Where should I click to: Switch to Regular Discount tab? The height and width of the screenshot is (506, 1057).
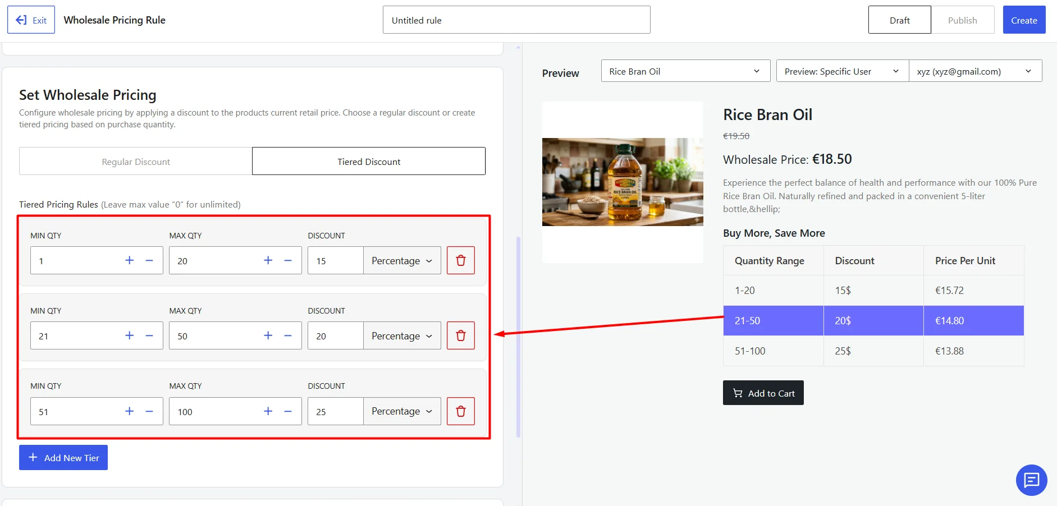[x=136, y=162]
